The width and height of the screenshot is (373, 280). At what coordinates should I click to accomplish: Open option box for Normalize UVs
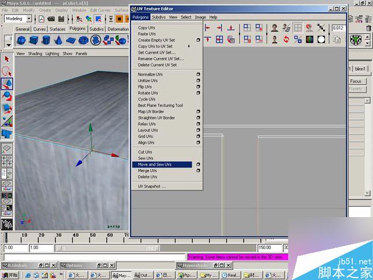coord(198,74)
